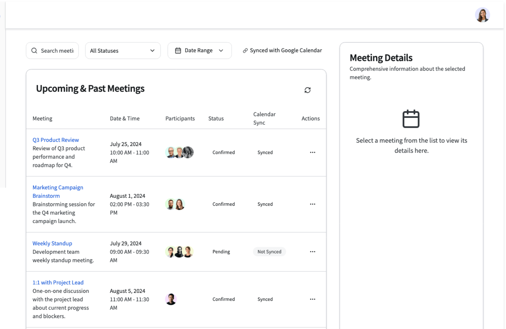Click the Status column header
506x329 pixels.
[216, 118]
